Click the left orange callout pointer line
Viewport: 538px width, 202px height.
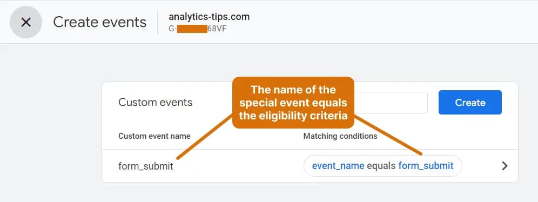click(x=205, y=137)
